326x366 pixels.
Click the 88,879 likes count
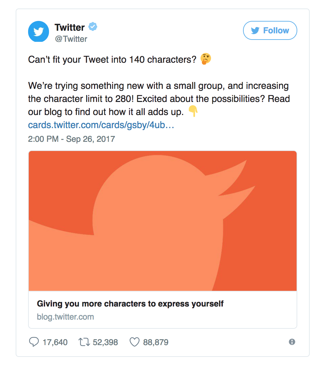tap(156, 342)
